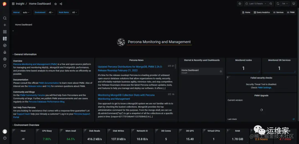This screenshot has height=144, width=299.
Task: Open the Release notes link
Action: (x=35, y=86)
